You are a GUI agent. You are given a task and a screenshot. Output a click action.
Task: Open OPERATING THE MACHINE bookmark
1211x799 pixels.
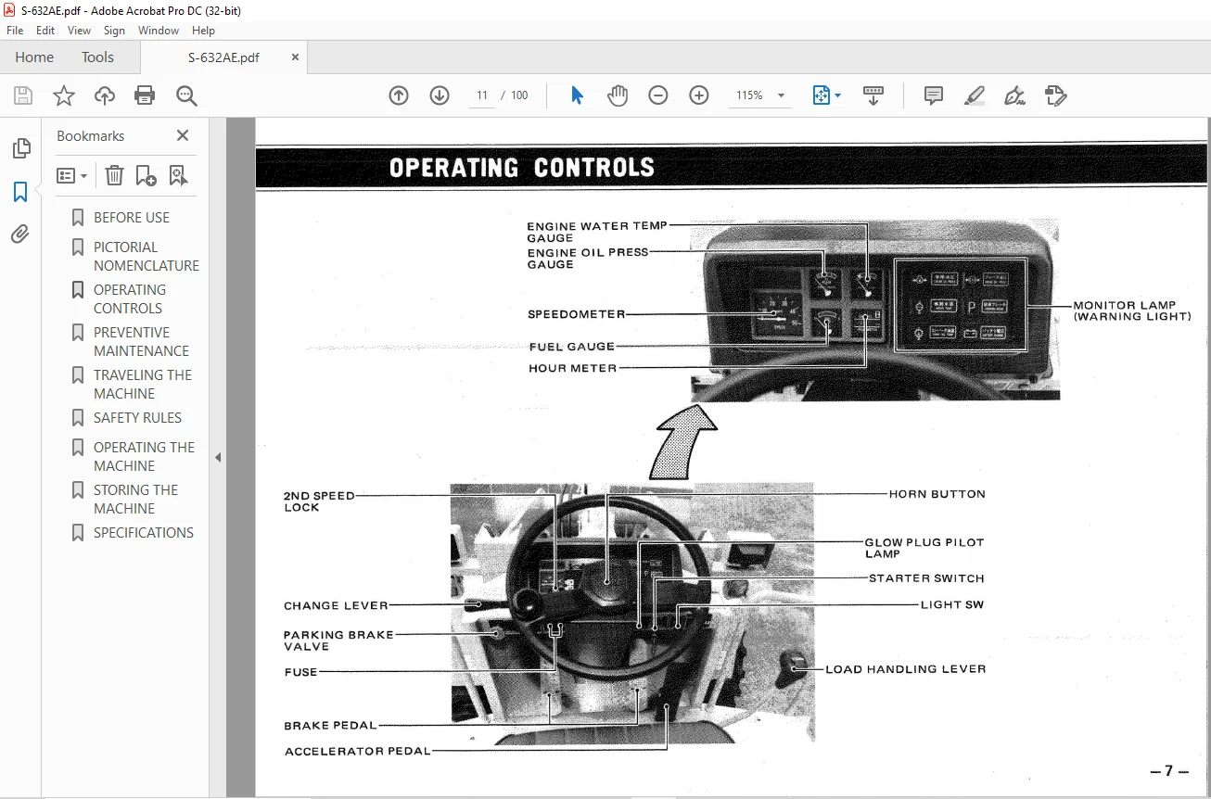point(144,456)
